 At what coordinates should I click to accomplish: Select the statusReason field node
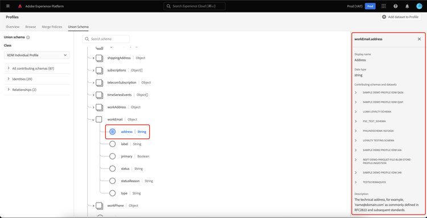tap(113, 181)
